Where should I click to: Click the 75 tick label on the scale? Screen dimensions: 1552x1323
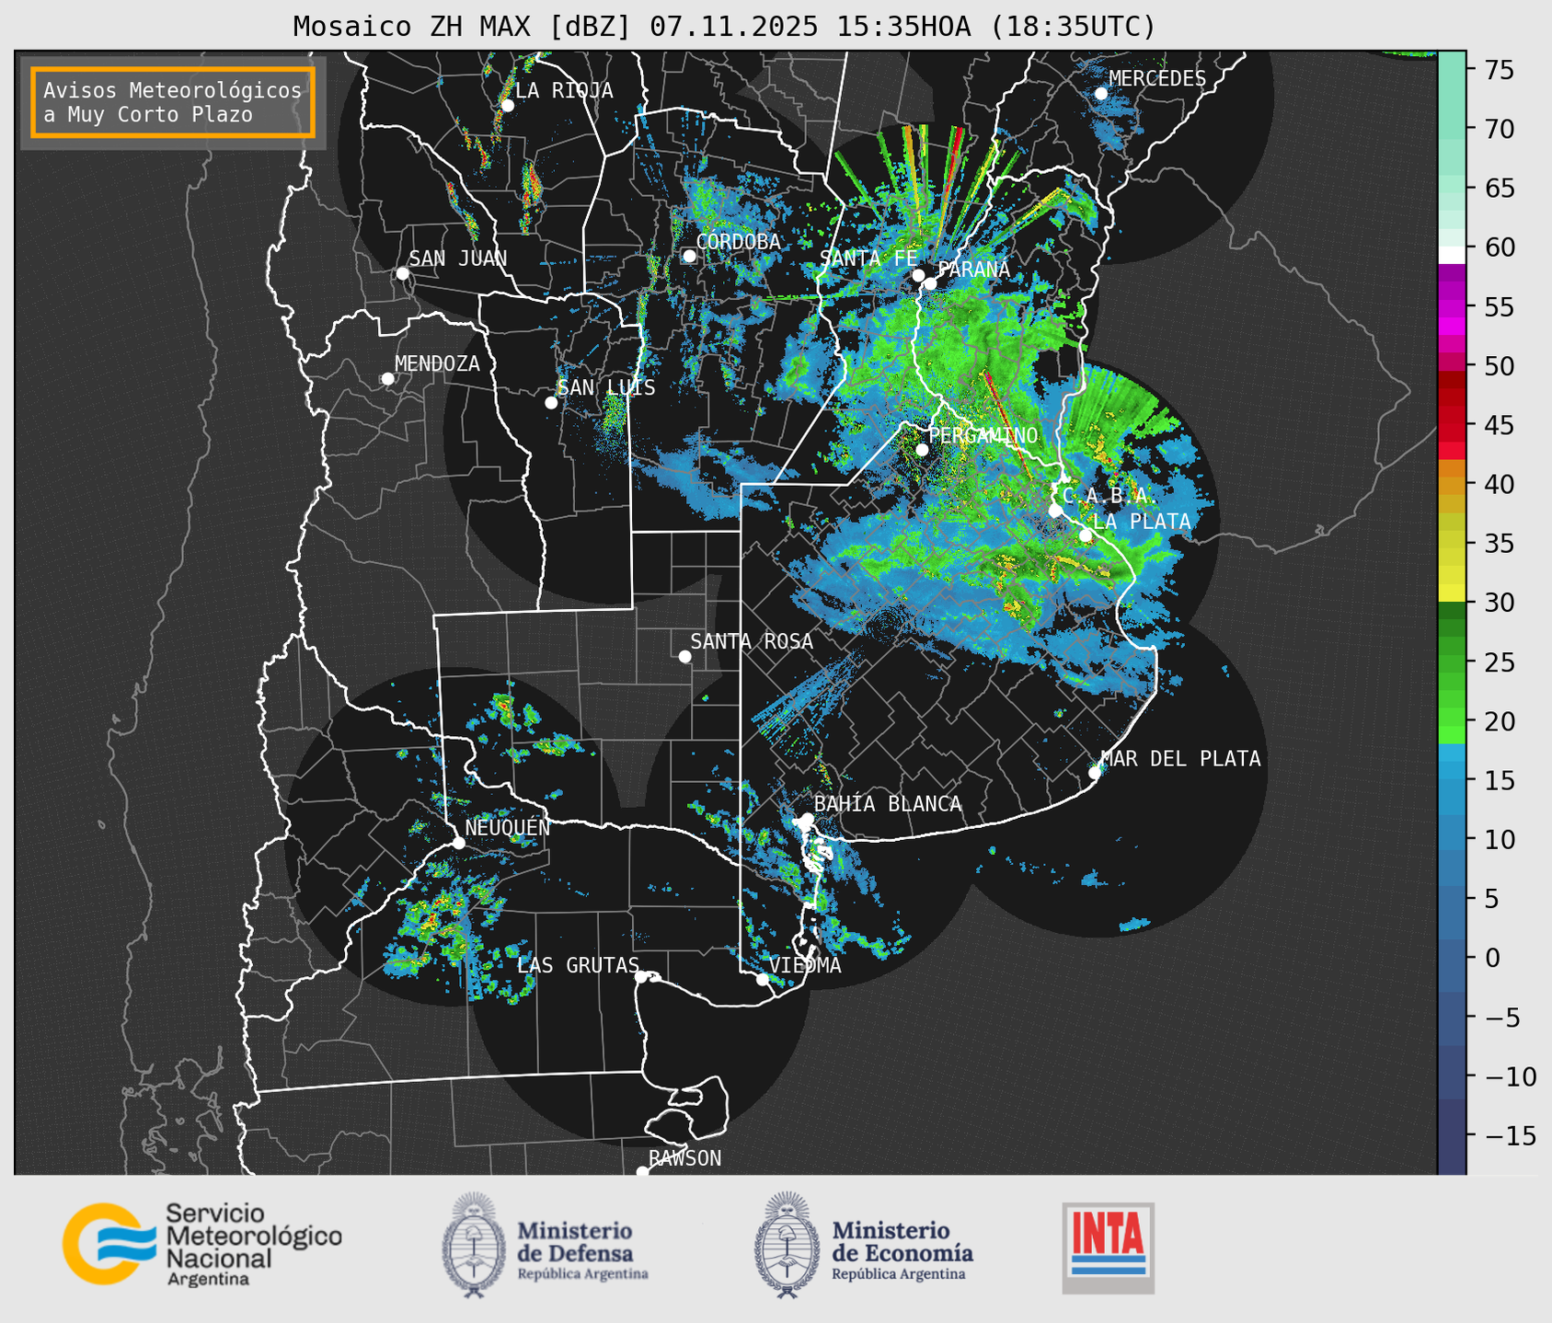(x=1500, y=70)
